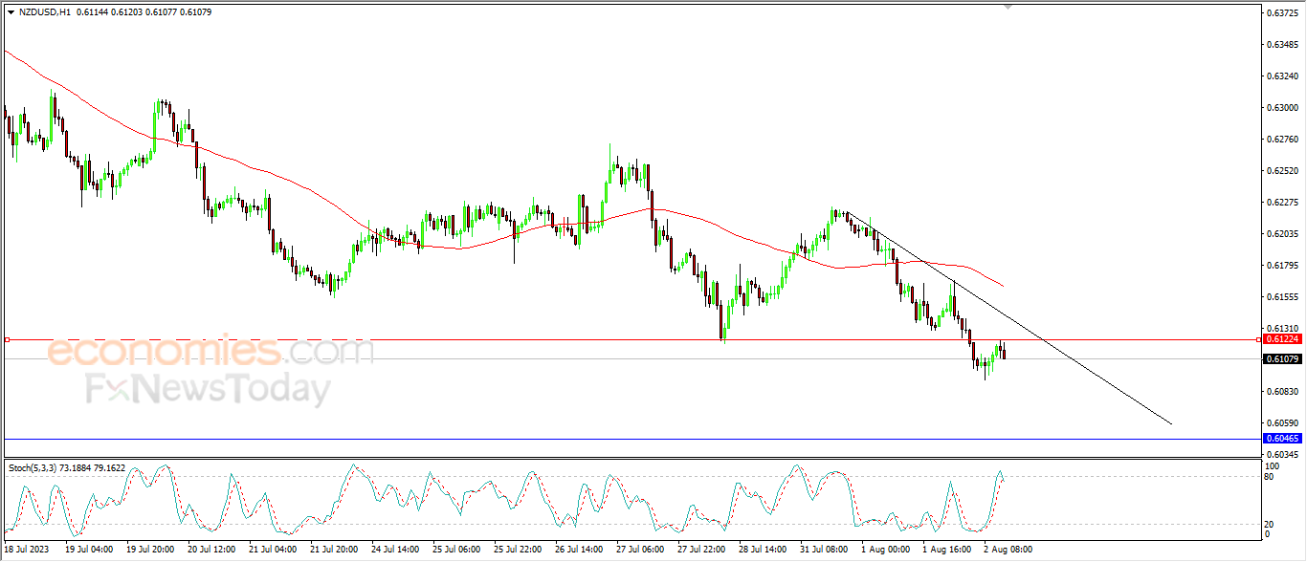Click the 27 Jul 22:00 time label
This screenshot has height=562, width=1307.
coord(700,550)
